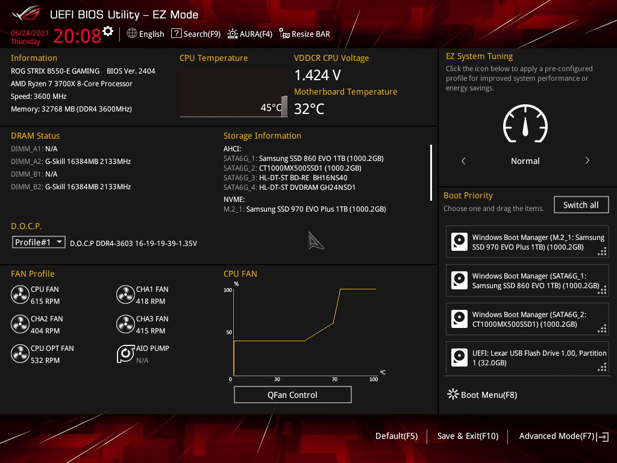This screenshot has height=463, width=617.
Task: Click the Resize BAR chip icon
Action: click(x=284, y=34)
